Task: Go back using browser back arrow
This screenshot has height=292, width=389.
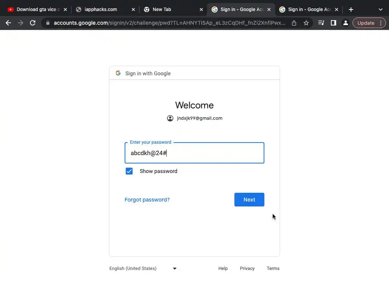Action: 8,23
